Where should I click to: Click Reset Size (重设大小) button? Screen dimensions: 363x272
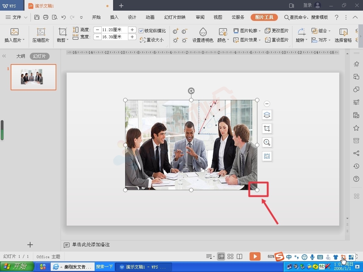point(152,40)
